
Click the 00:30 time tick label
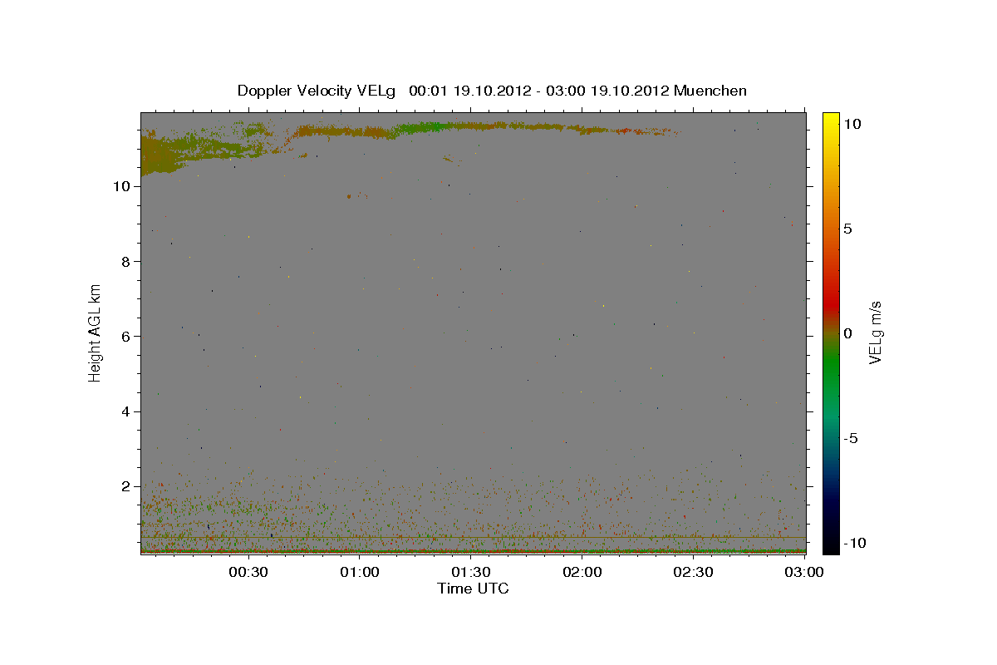coord(248,573)
